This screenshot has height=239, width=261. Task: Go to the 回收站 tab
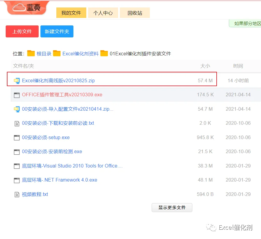(x=135, y=13)
